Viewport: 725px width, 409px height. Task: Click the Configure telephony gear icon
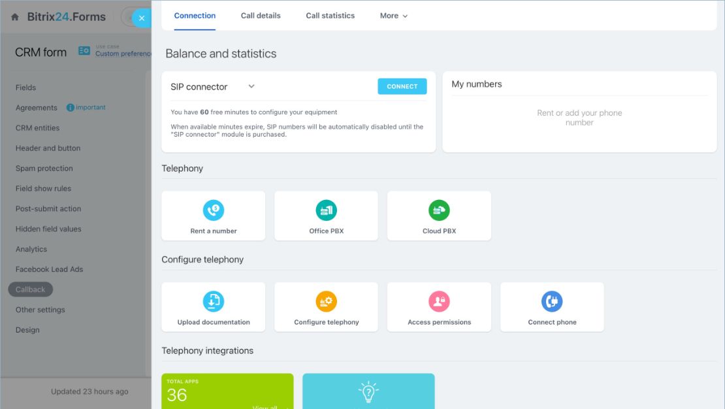326,301
